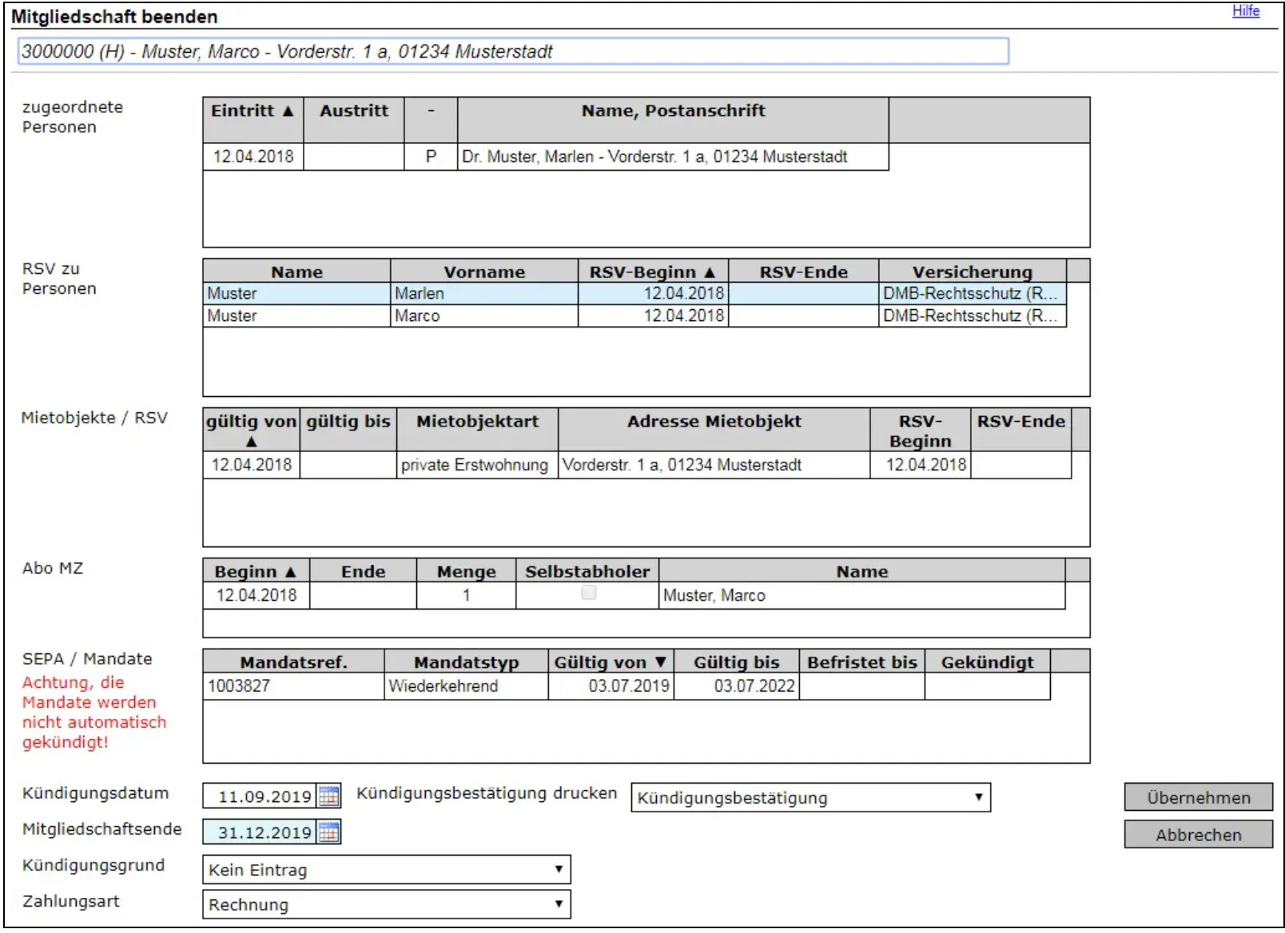
Task: Sort persons table by Eintritt column
Action: [x=252, y=111]
